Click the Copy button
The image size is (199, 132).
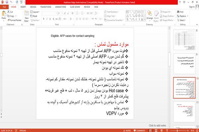tap(11, 16)
